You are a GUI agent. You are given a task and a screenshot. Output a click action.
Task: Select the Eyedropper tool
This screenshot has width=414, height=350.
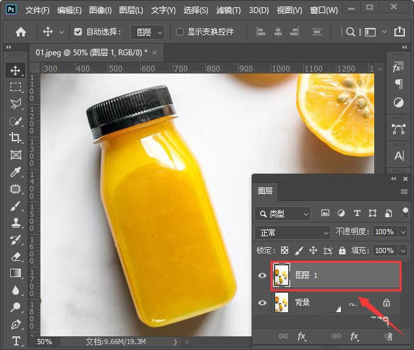point(15,172)
